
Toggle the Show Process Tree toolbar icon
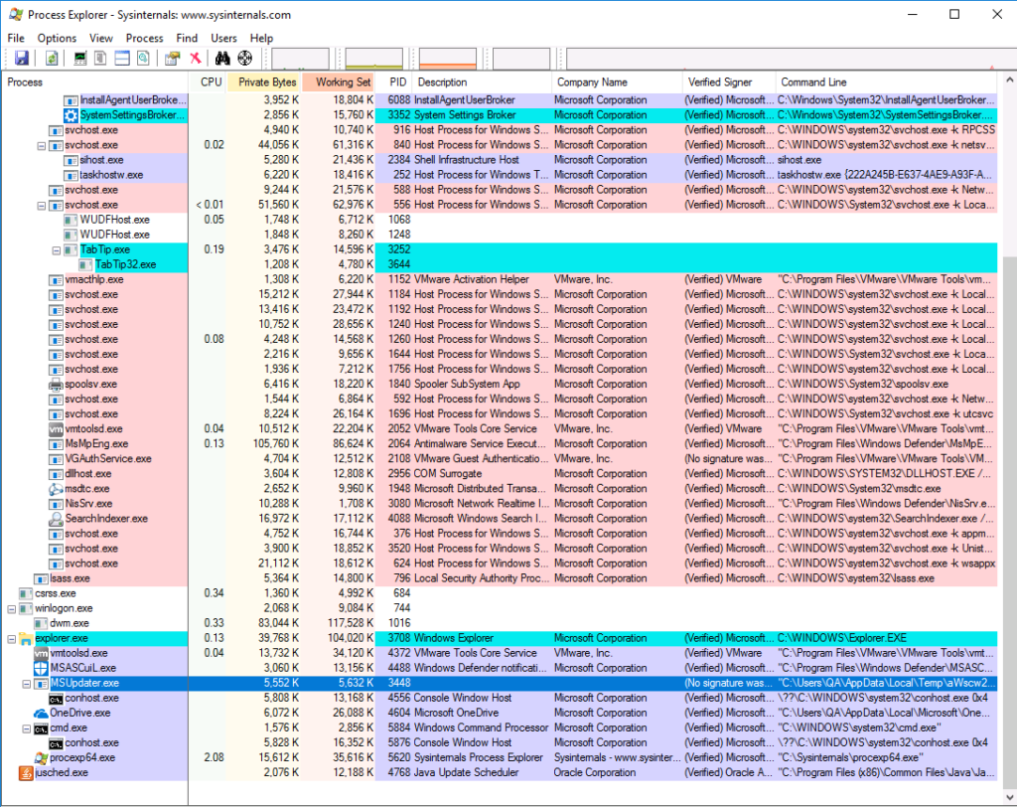coord(100,59)
